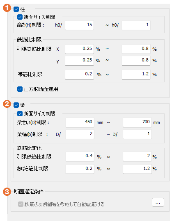
Task: Click column Y 引張鉄筋比 minimum field
Action: 79,61
